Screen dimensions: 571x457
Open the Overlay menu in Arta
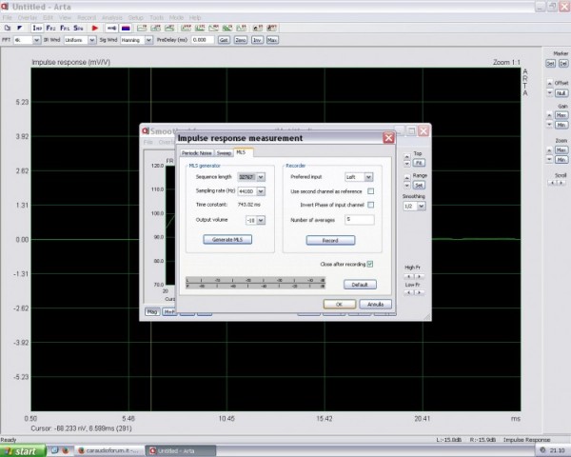[28, 17]
